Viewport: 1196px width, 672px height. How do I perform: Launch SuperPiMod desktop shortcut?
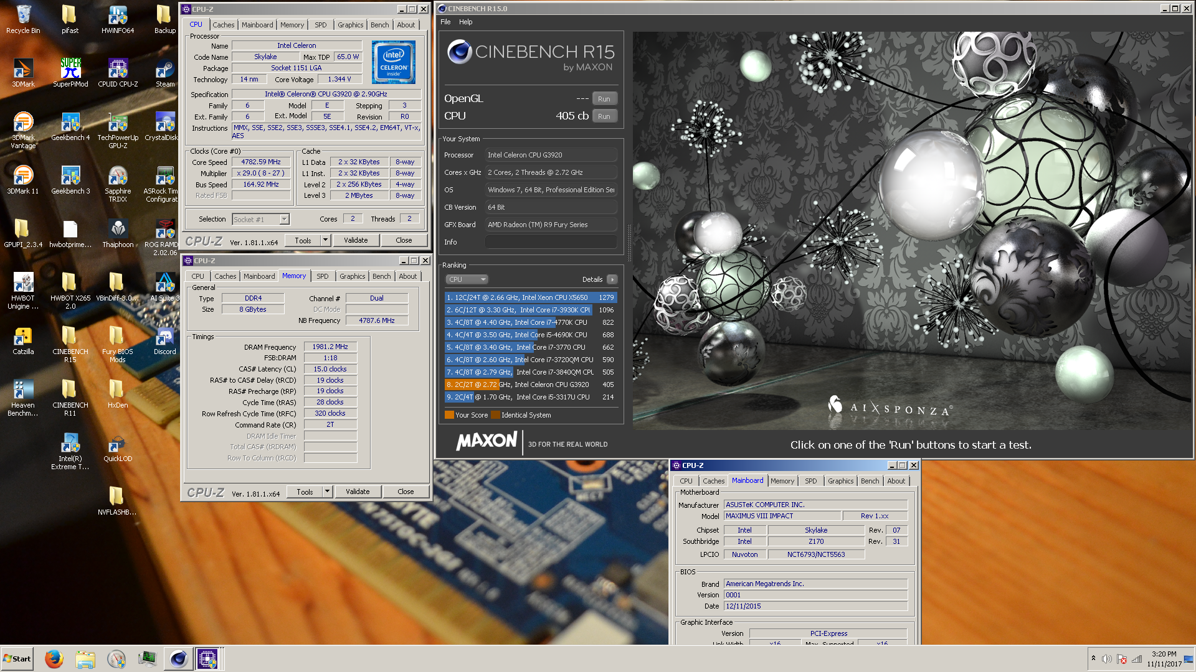[70, 73]
